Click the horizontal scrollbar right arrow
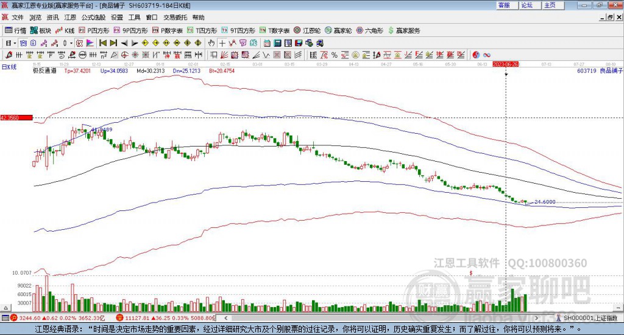 point(536,317)
